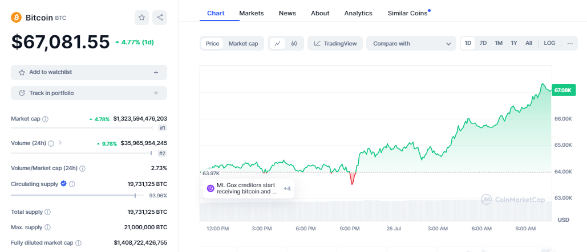This screenshot has width=587, height=252.
Task: Click the 2.73% volume ratio value
Action: click(x=159, y=168)
